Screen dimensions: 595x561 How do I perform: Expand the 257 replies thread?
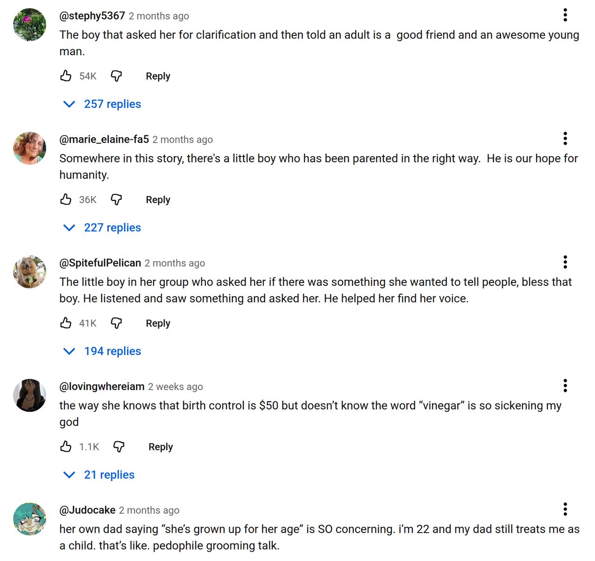pyautogui.click(x=102, y=104)
